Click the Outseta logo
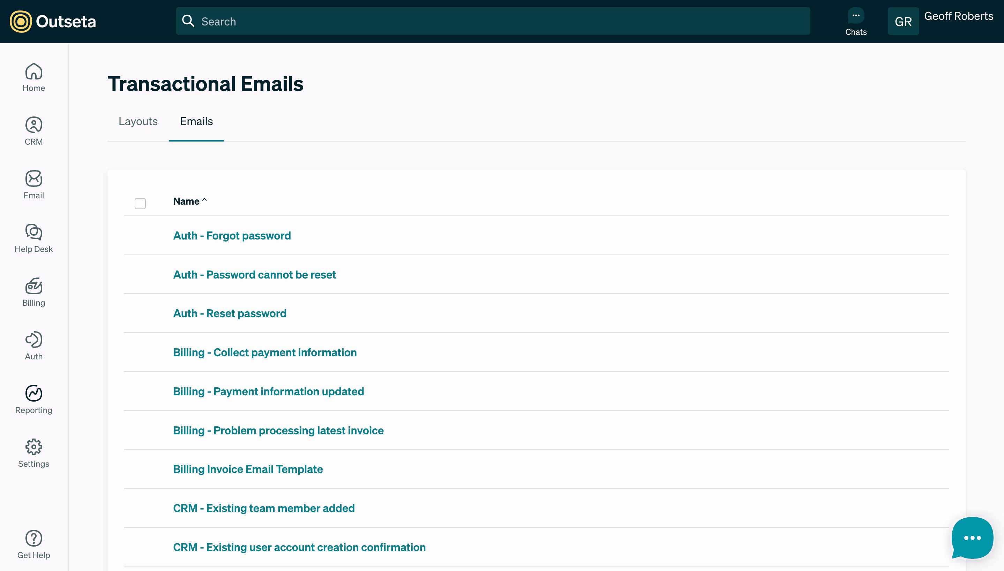 [x=53, y=22]
